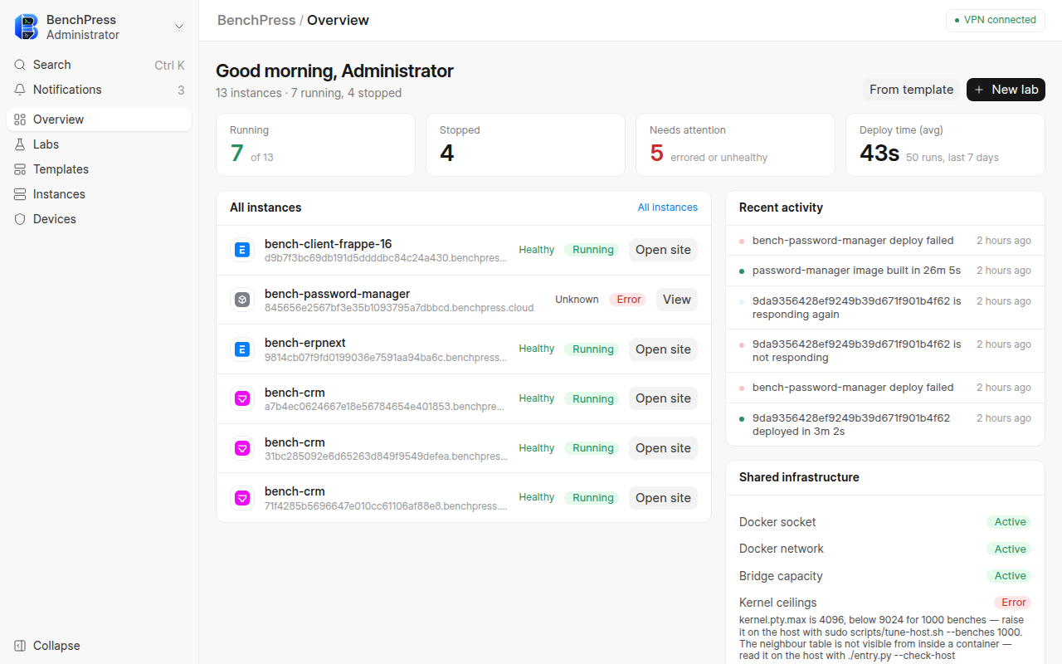
Task: Click the BenchPress breadcrumb link
Action: tap(256, 20)
